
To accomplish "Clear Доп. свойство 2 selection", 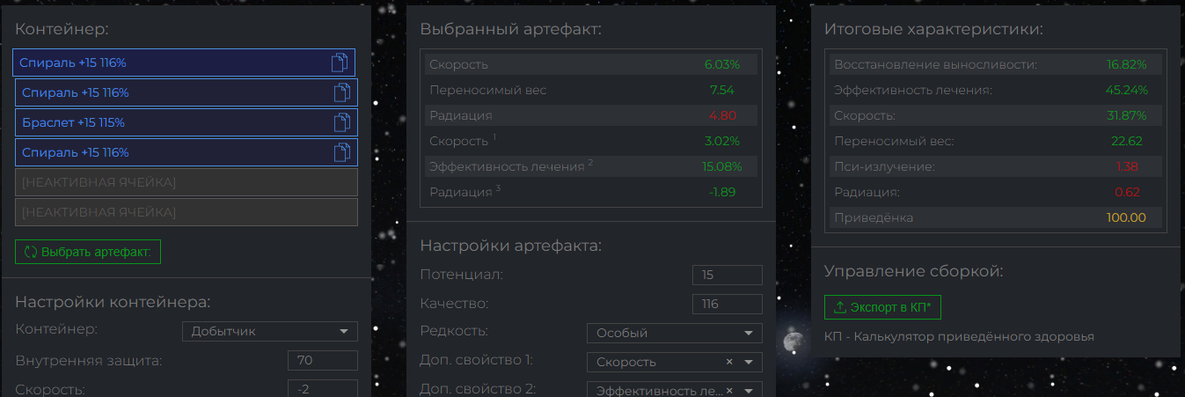I will tap(729, 390).
